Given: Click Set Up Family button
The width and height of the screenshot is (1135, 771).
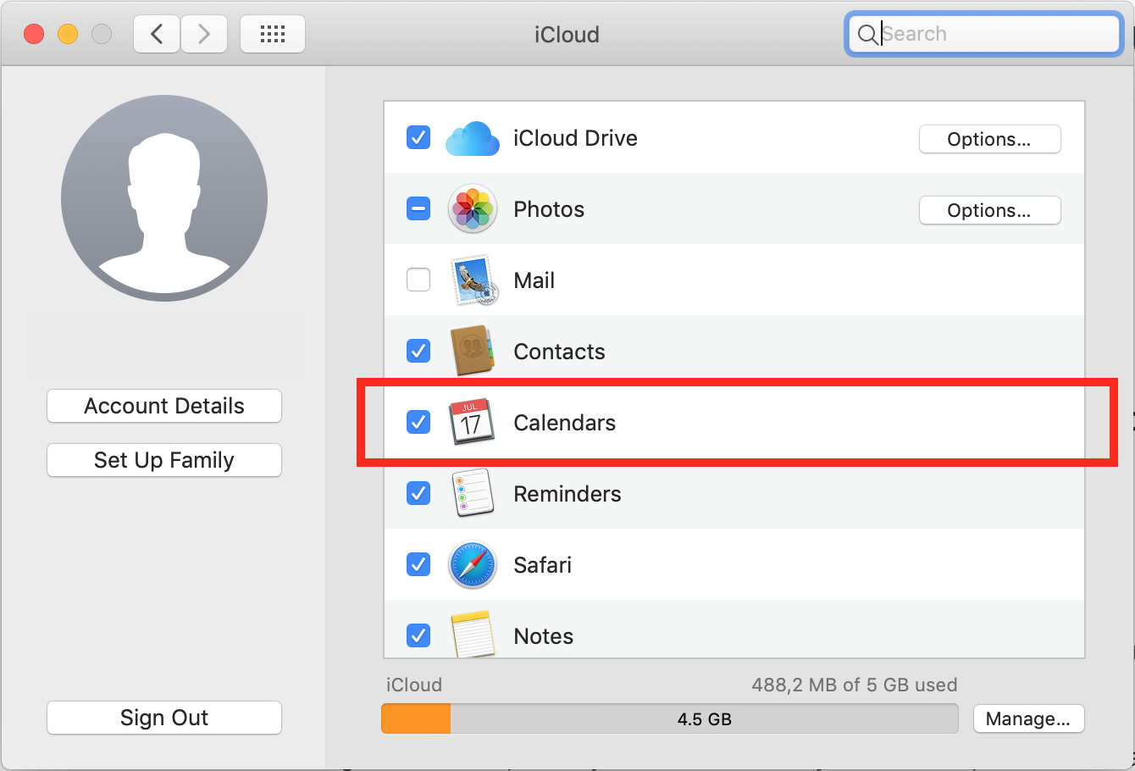Looking at the screenshot, I should coord(164,460).
